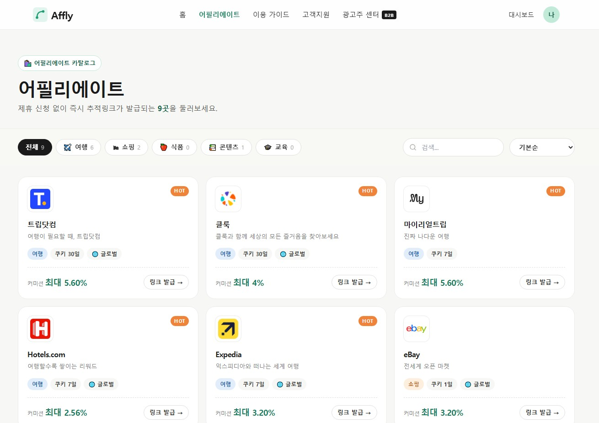Click the Affly brand name text
The height and width of the screenshot is (423, 599).
(x=62, y=16)
